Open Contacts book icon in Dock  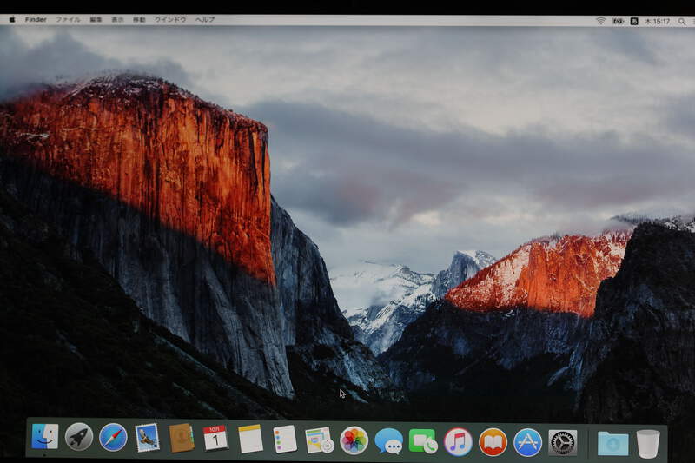[182, 438]
